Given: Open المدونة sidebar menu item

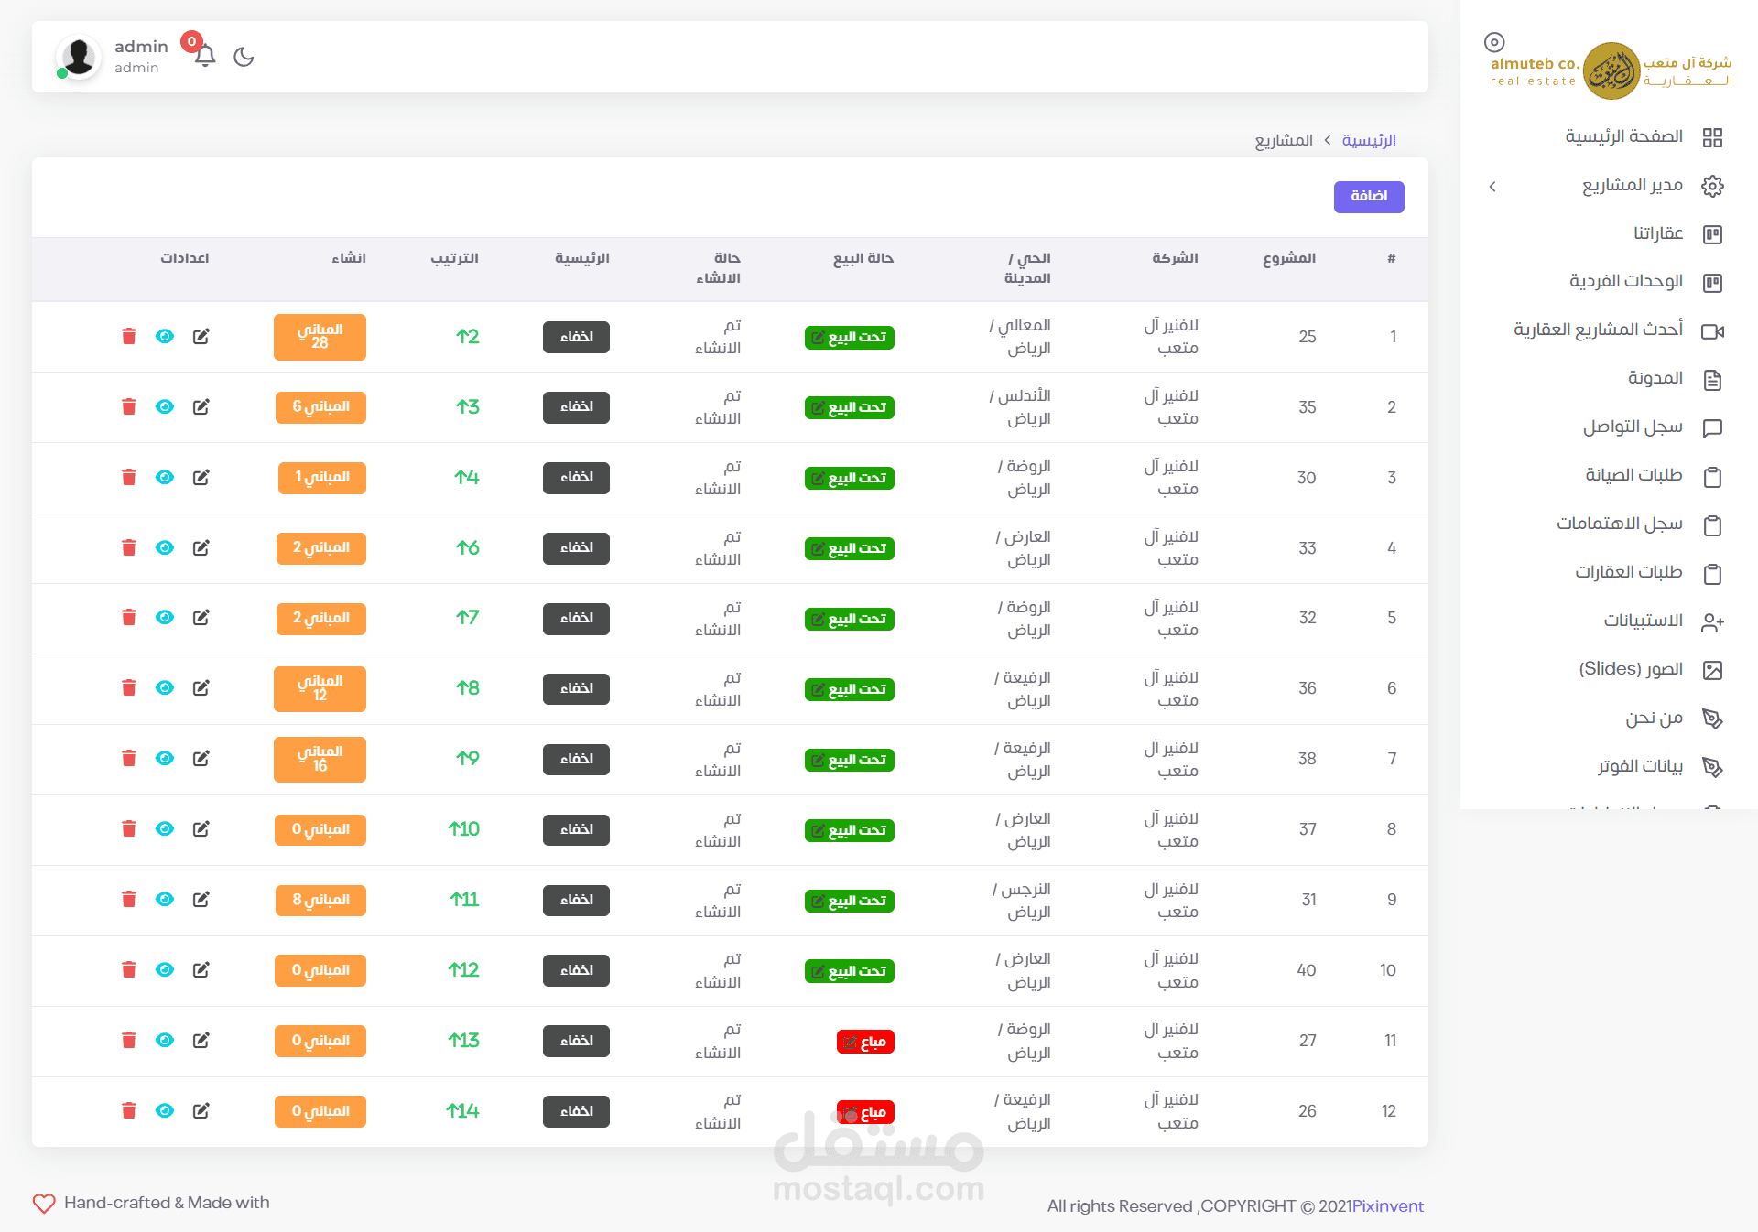Looking at the screenshot, I should (x=1655, y=378).
